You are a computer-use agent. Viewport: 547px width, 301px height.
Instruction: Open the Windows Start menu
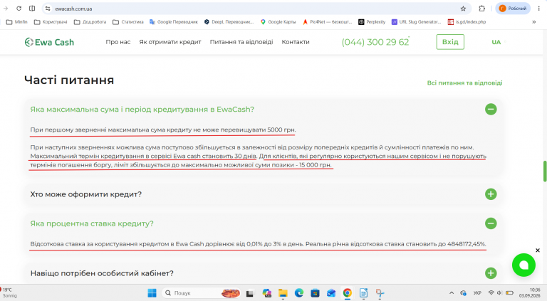pyautogui.click(x=152, y=293)
